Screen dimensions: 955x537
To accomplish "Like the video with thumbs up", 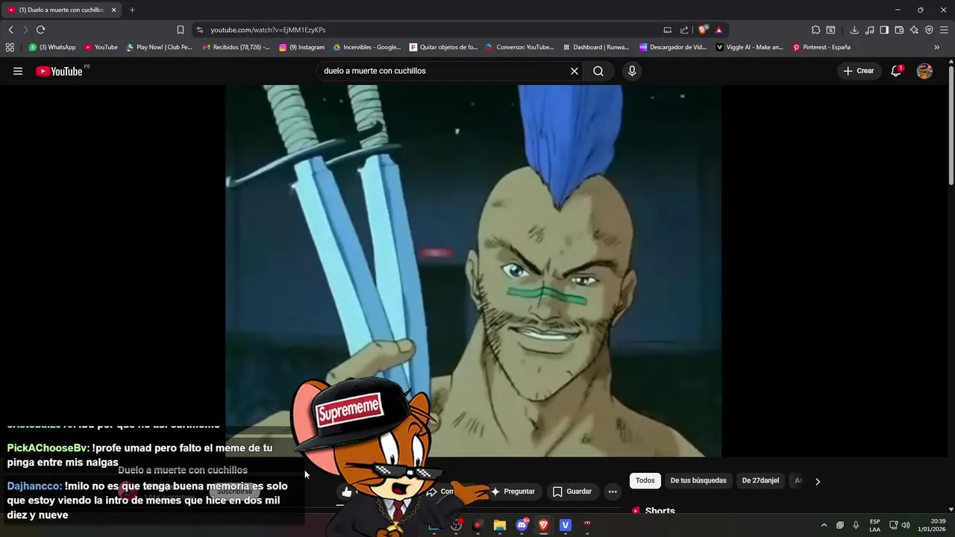I will click(347, 492).
